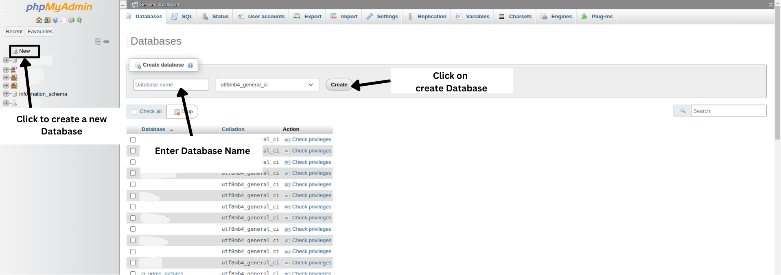Open navigation panel settings gear icon
781x275 pixels.
(71, 20)
